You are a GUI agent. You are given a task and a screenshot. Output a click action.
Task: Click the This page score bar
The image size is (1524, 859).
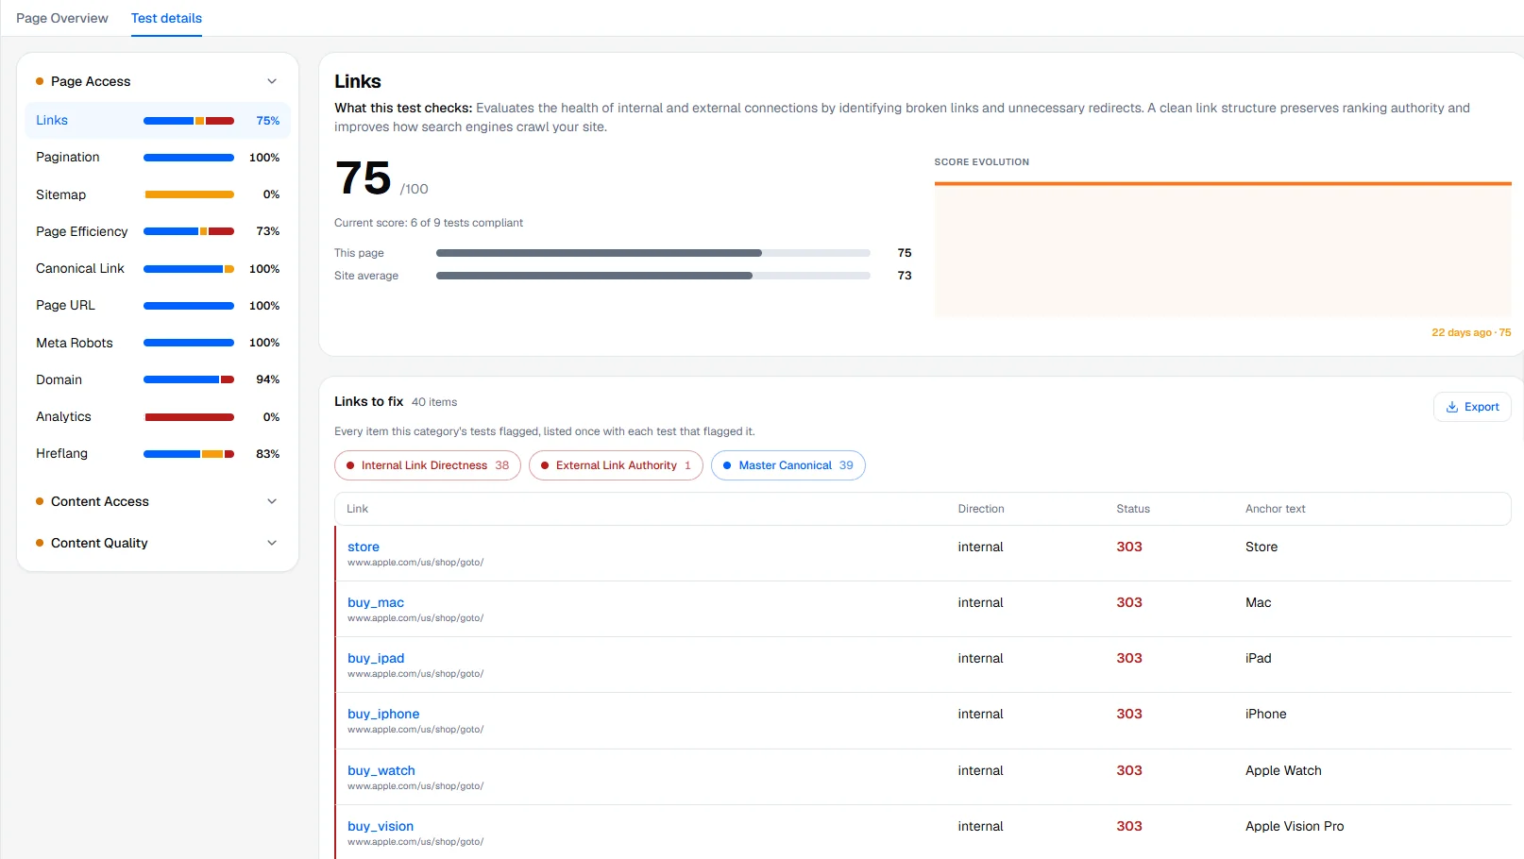coord(653,253)
